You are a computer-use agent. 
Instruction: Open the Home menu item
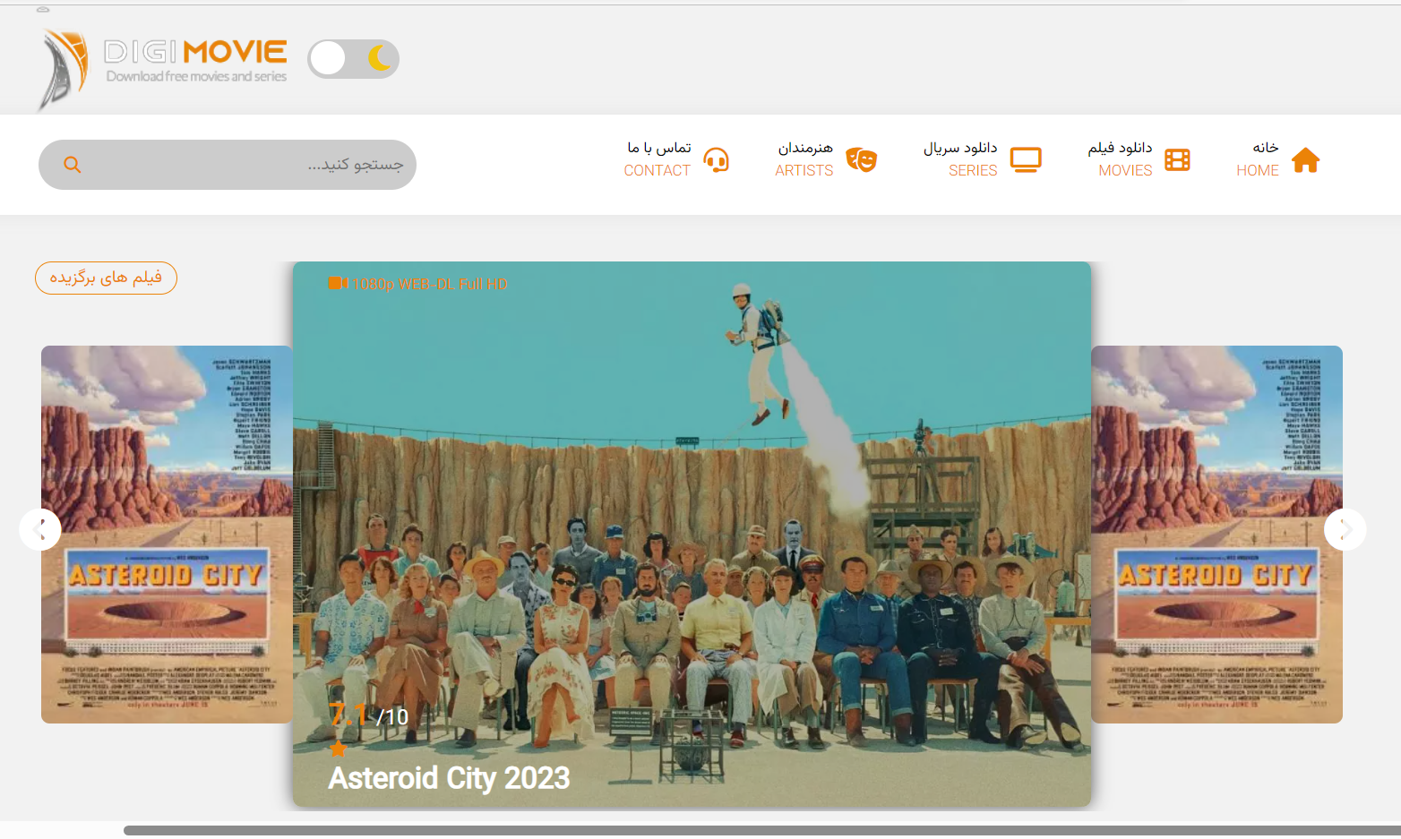tap(1278, 159)
